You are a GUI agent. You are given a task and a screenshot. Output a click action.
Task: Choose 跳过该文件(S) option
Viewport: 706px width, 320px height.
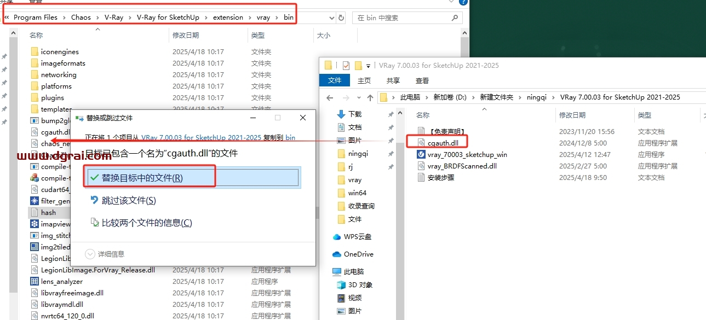129,201
